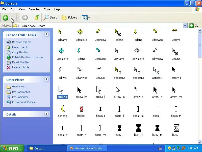This screenshot has height=152, width=202.
Task: Open the Back history dropdown arrow
Action: (18, 17)
